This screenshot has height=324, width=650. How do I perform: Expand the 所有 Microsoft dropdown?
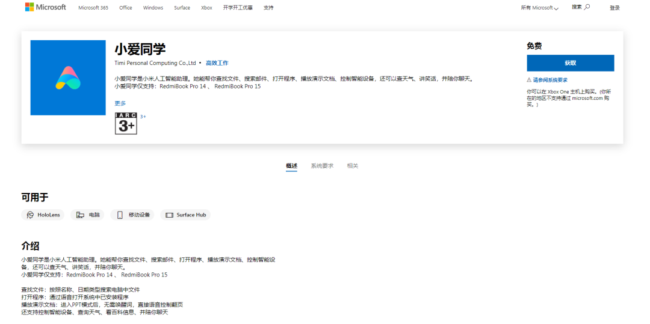click(540, 8)
